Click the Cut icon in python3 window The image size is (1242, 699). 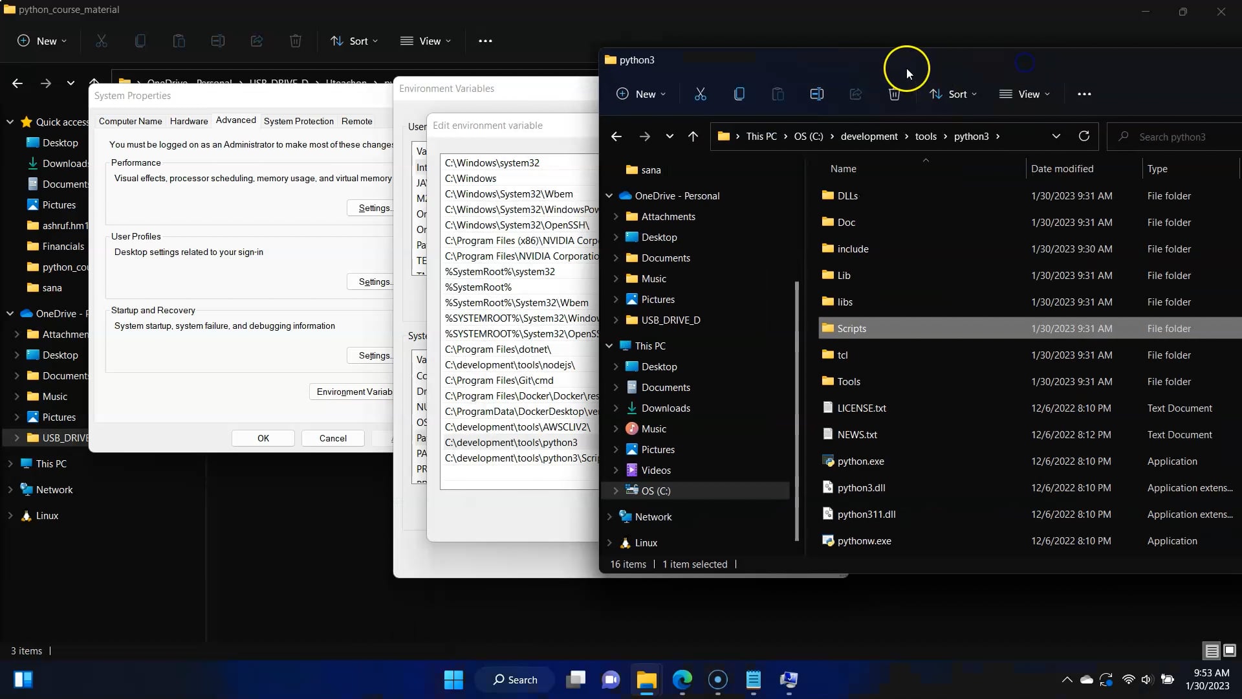700,94
